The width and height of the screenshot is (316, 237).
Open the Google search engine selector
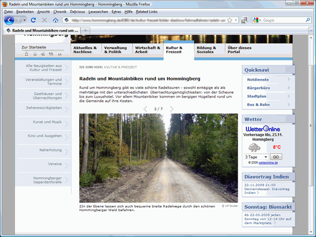(257, 20)
